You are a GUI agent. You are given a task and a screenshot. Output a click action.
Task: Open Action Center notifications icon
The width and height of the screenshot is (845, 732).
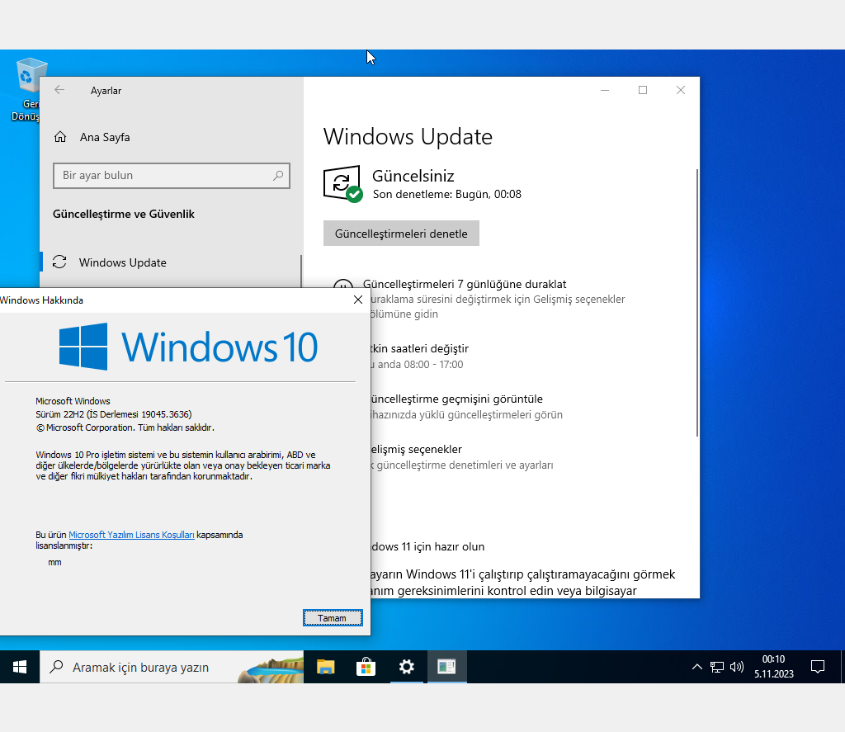[818, 667]
